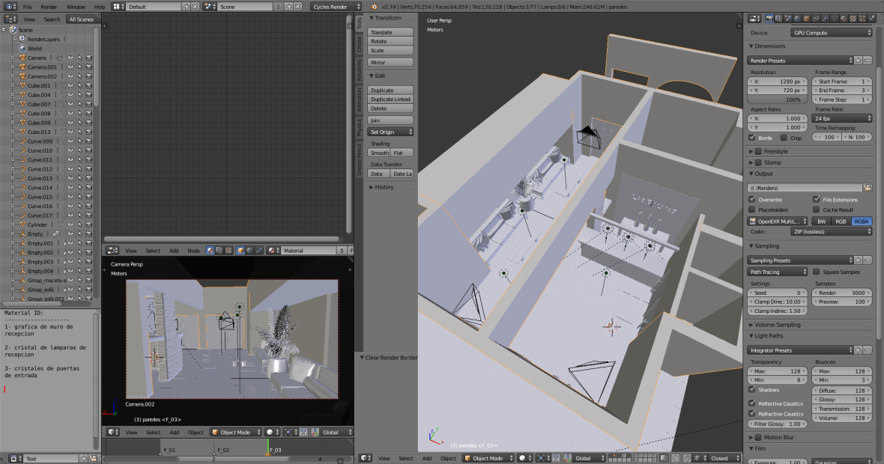The height and width of the screenshot is (464, 884).
Task: Switch outliner to All Scenes dropdown
Action: 81,19
